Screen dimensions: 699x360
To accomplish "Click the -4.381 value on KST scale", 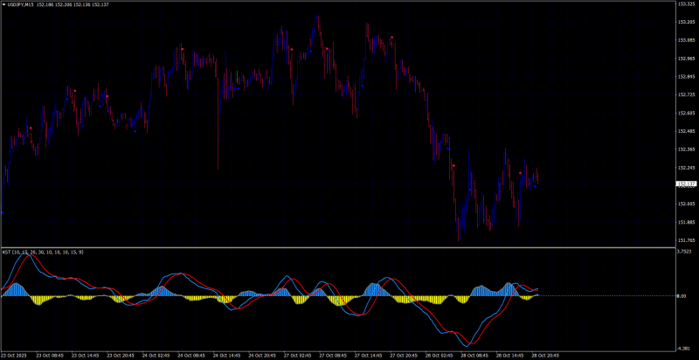I will (684, 349).
